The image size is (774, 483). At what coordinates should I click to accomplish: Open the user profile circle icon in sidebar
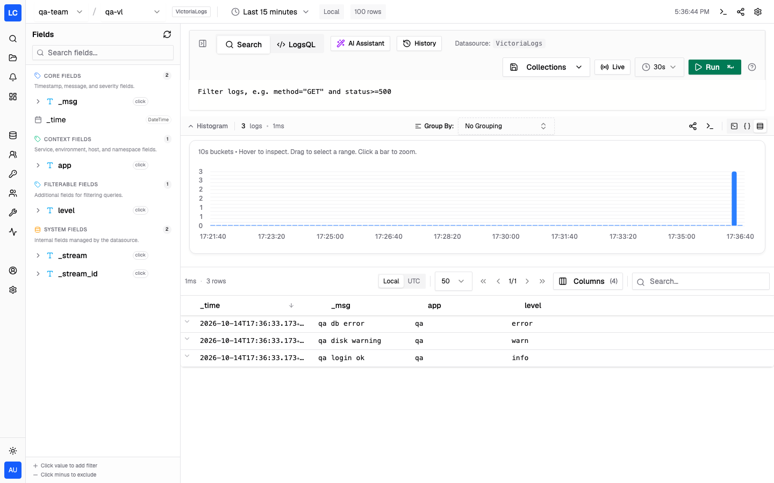pyautogui.click(x=13, y=270)
